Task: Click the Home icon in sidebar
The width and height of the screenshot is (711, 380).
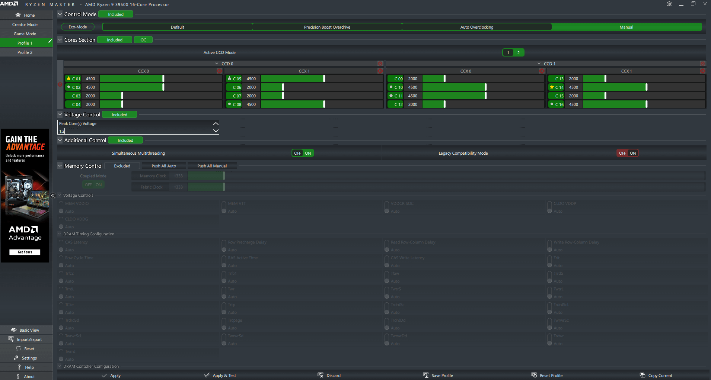Action: (18, 15)
